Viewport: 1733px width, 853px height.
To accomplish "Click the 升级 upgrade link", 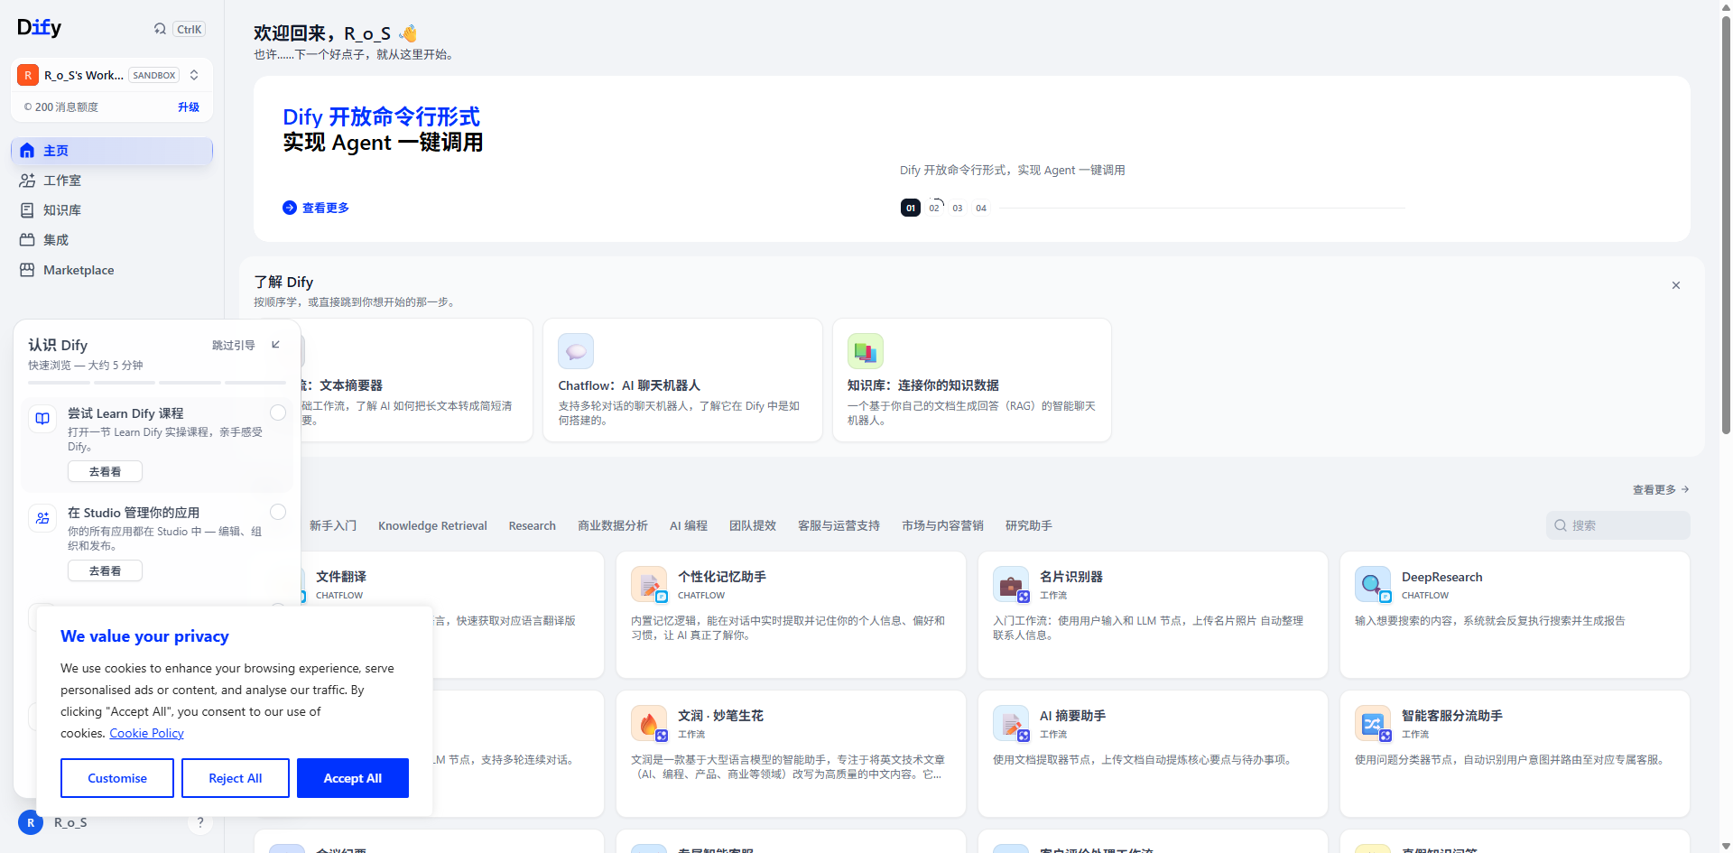I will point(189,107).
